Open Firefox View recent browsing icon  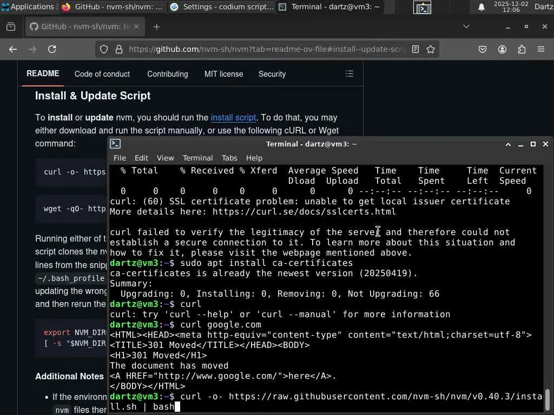(x=11, y=27)
